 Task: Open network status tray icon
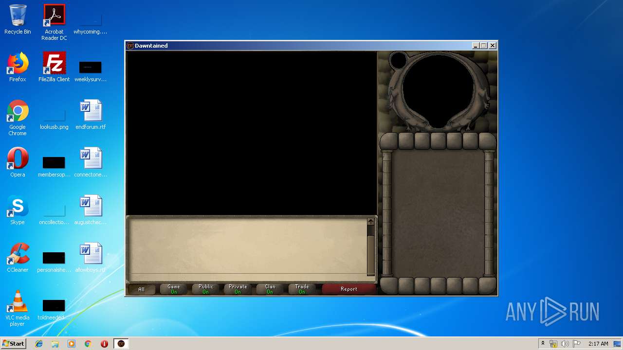553,344
